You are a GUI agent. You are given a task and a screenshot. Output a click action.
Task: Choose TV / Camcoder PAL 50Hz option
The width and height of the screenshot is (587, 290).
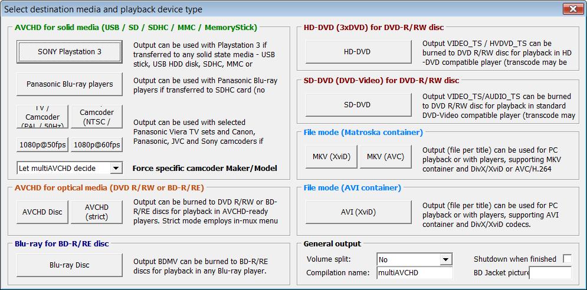pyautogui.click(x=42, y=117)
